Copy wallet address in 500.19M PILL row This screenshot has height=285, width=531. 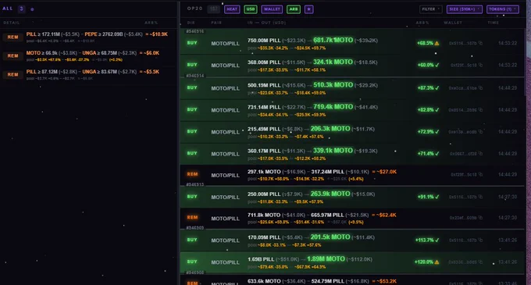(480, 88)
